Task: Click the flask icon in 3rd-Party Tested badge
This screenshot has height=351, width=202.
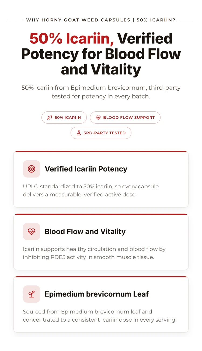Action: (79, 133)
